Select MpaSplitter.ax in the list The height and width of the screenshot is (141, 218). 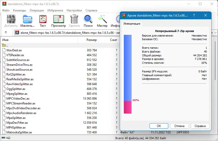[60, 118]
